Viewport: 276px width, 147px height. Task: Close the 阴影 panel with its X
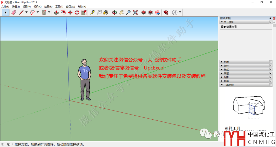[x=271, y=77]
